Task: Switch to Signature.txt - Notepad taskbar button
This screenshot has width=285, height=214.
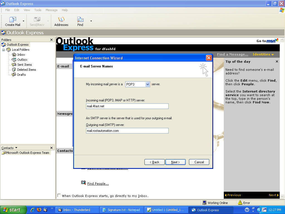Action: (122, 210)
